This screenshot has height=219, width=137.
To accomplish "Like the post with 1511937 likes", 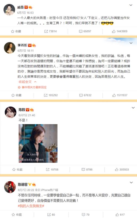I will point(114,95).
